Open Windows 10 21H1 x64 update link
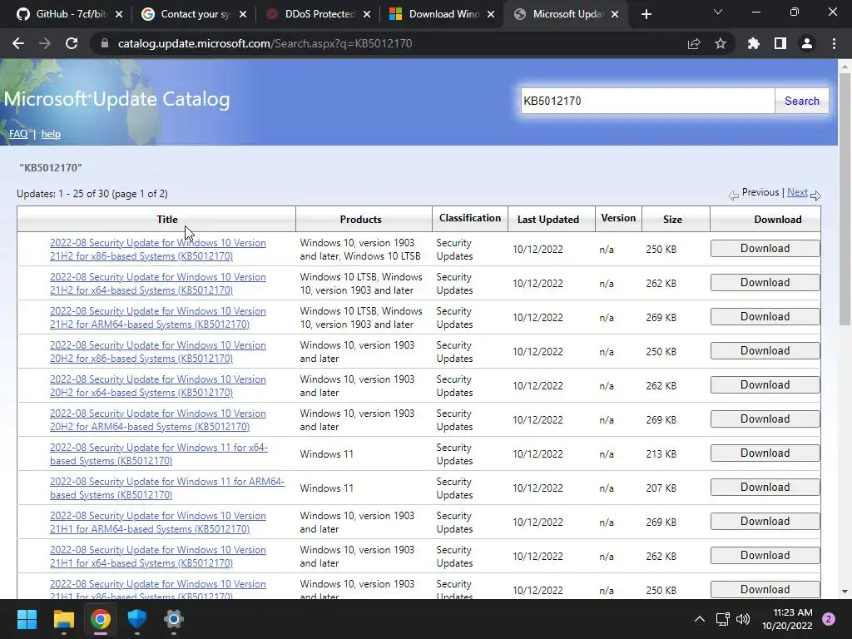 tap(158, 557)
